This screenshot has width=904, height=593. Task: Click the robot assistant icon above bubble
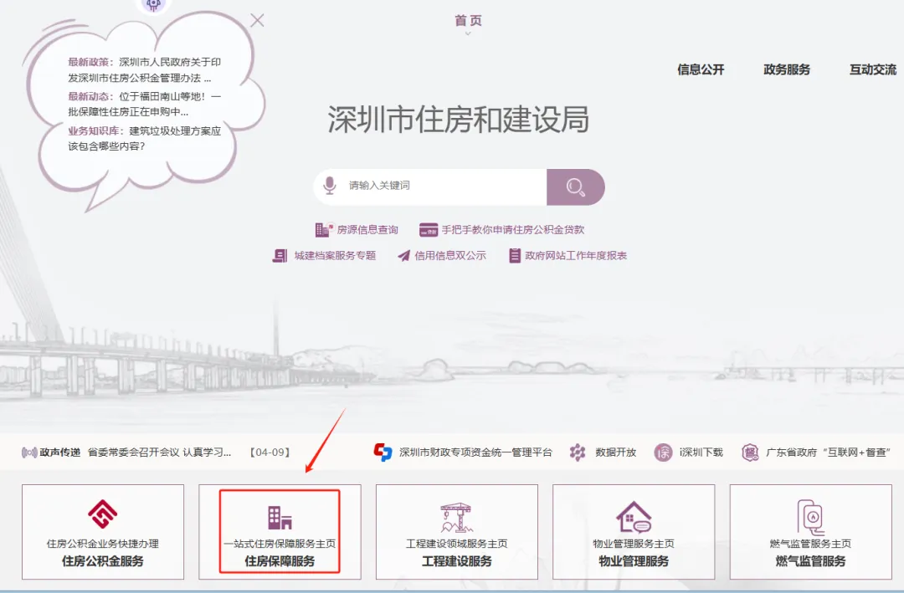click(153, 5)
